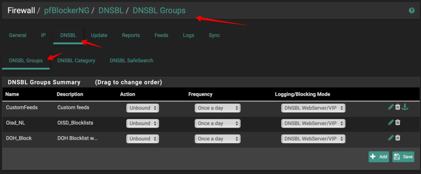Select the DNSBL Groups sub-tab
Image resolution: width=421 pixels, height=174 pixels.
click(26, 61)
